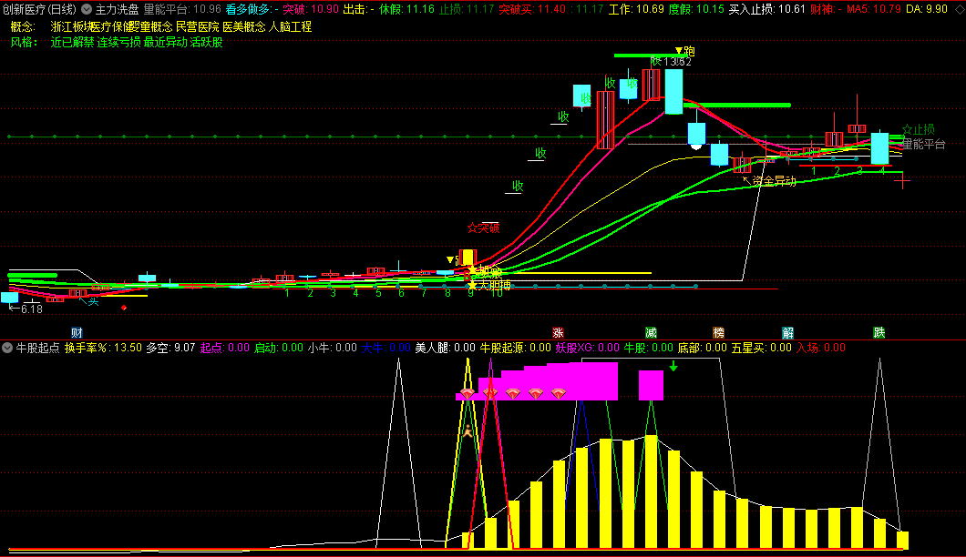Select the 活跃股 style tag
966x557 pixels.
tap(206, 43)
